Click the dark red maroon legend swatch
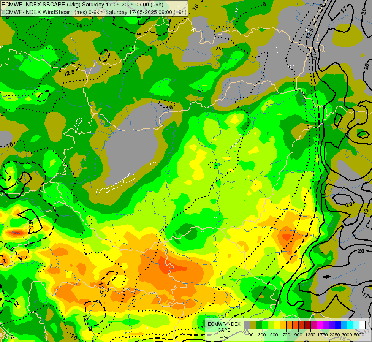372x342 pixels. pyautogui.click(x=307, y=325)
